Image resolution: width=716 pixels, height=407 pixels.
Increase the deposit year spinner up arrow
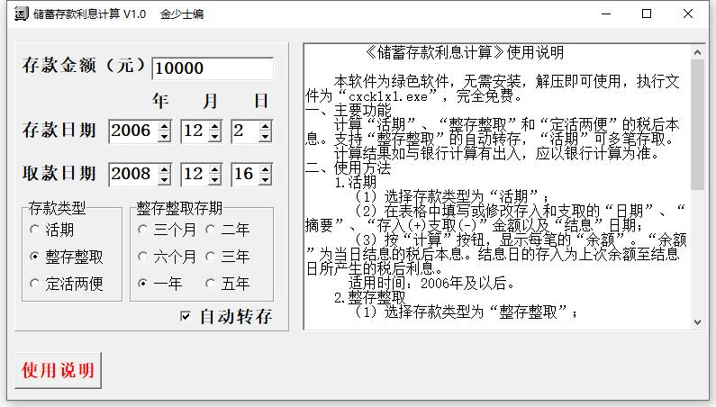point(163,126)
